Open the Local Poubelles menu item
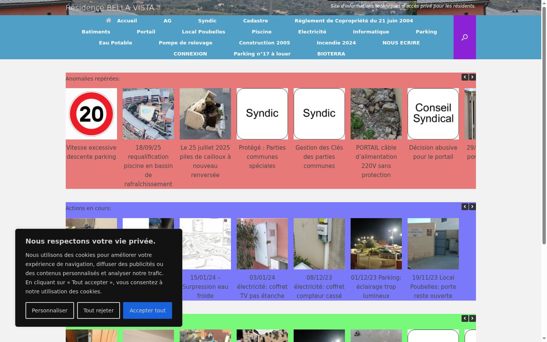This screenshot has height=342, width=547. click(204, 32)
